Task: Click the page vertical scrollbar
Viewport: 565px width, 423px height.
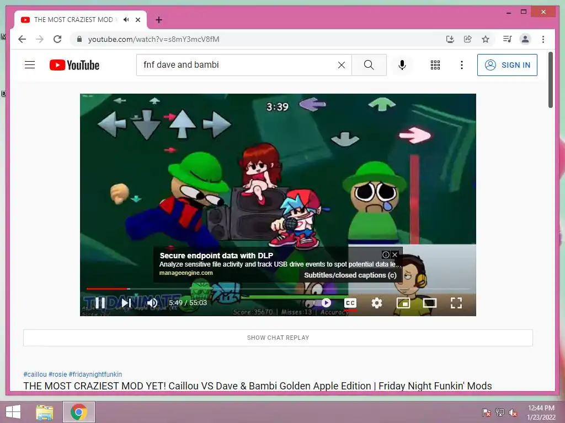Action: coord(551,80)
